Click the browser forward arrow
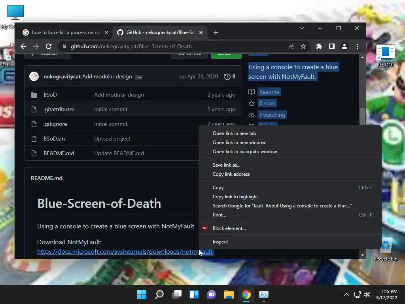 pyautogui.click(x=36, y=46)
